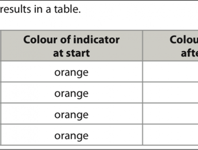Click the vertical border between the two header cells
This screenshot has height=150, width=198.
tap(143, 46)
